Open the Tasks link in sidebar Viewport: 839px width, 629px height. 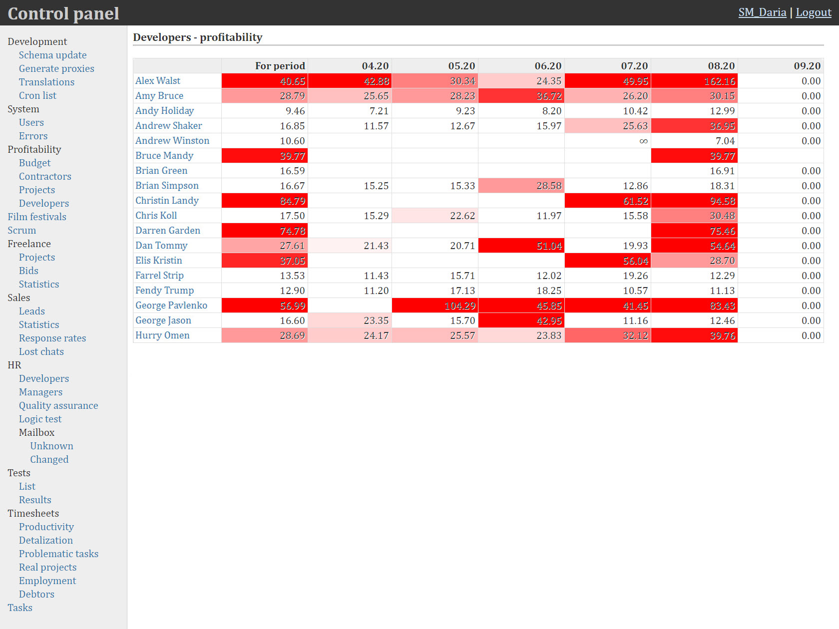(x=20, y=608)
